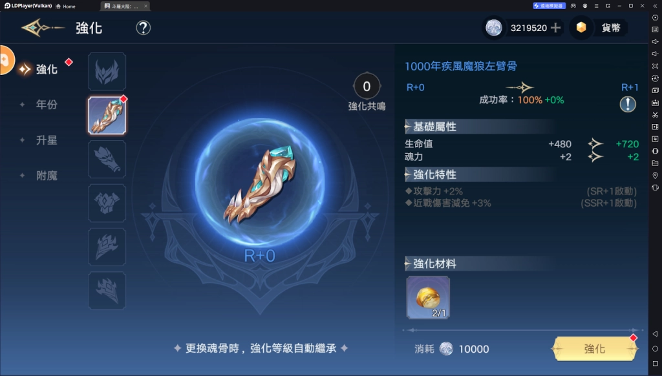Click the exclamation info icon near R+1
This screenshot has height=376, width=662.
(627, 104)
